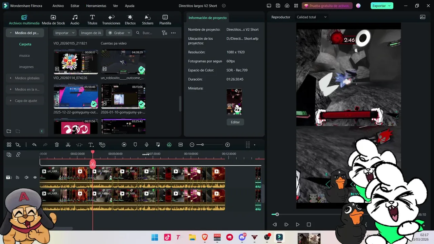Select the 2025-12-22-gomygumy clip thumbnail

coord(76,96)
